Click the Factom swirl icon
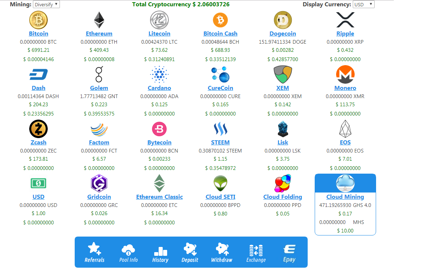426x271 pixels. [99, 129]
